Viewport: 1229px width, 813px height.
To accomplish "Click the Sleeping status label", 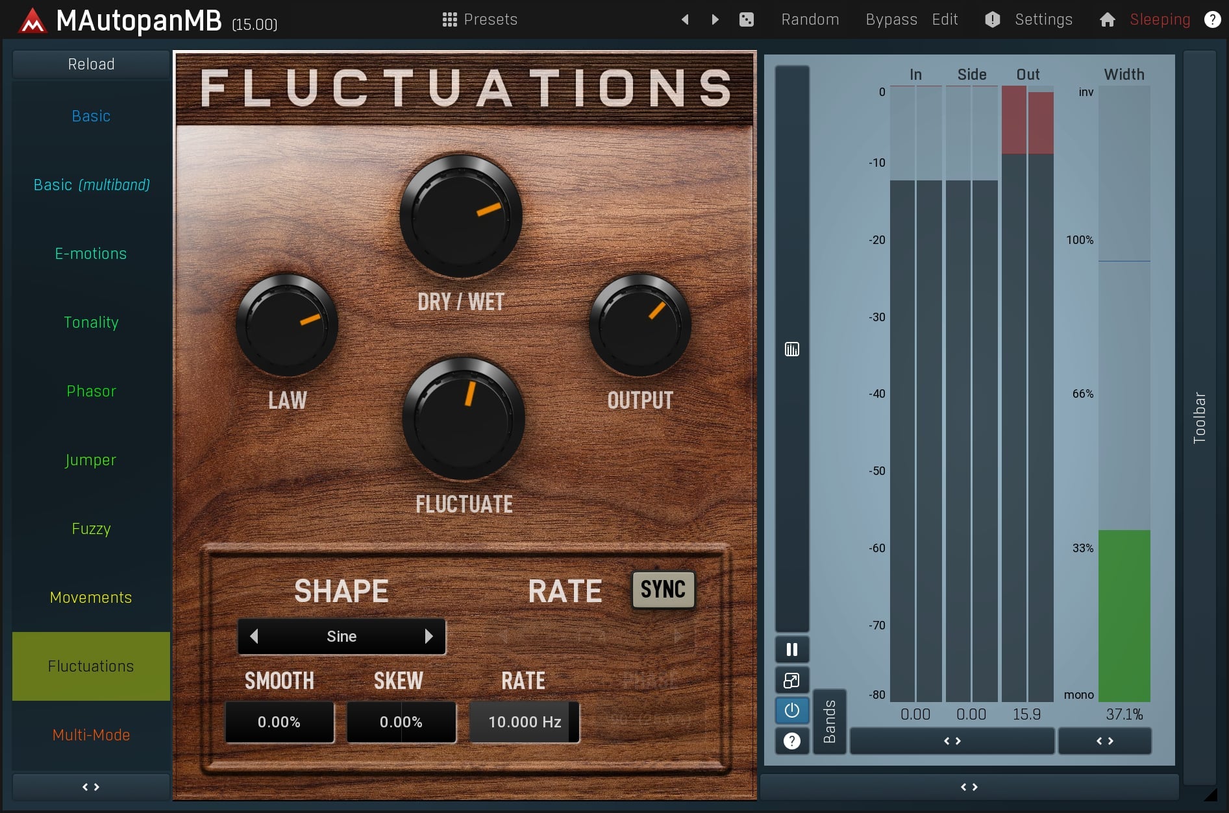I will click(x=1160, y=19).
